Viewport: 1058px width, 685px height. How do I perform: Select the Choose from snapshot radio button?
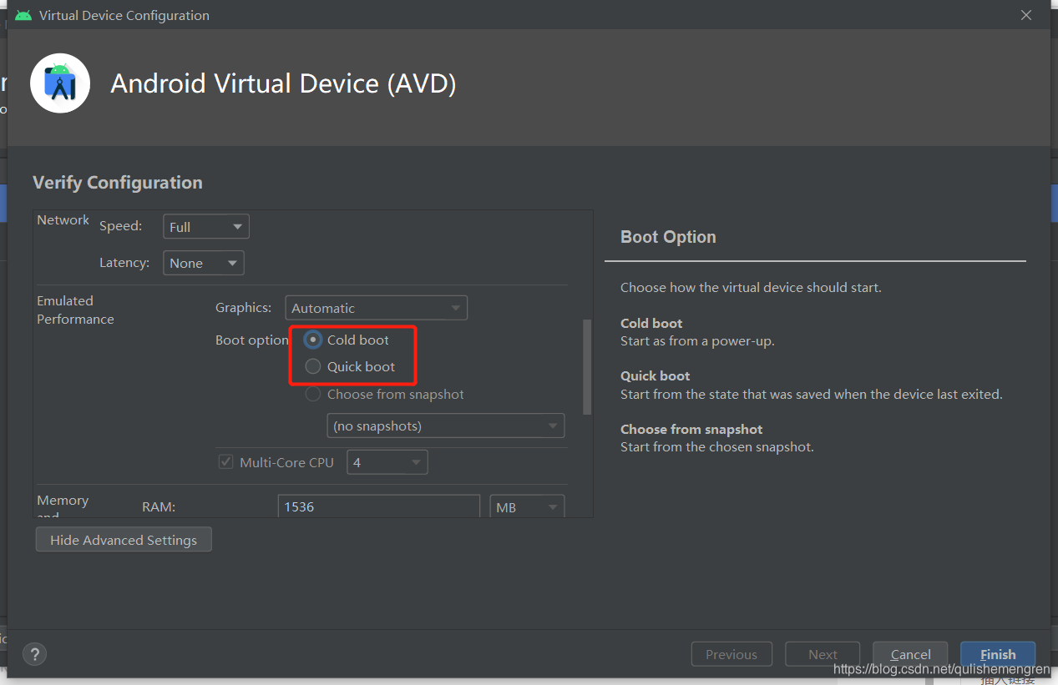tap(313, 394)
